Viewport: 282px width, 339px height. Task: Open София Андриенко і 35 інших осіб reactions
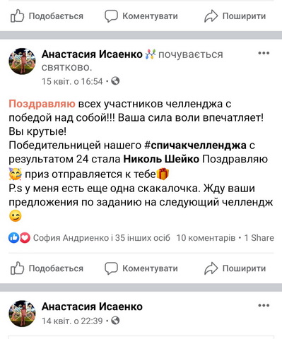point(102,238)
